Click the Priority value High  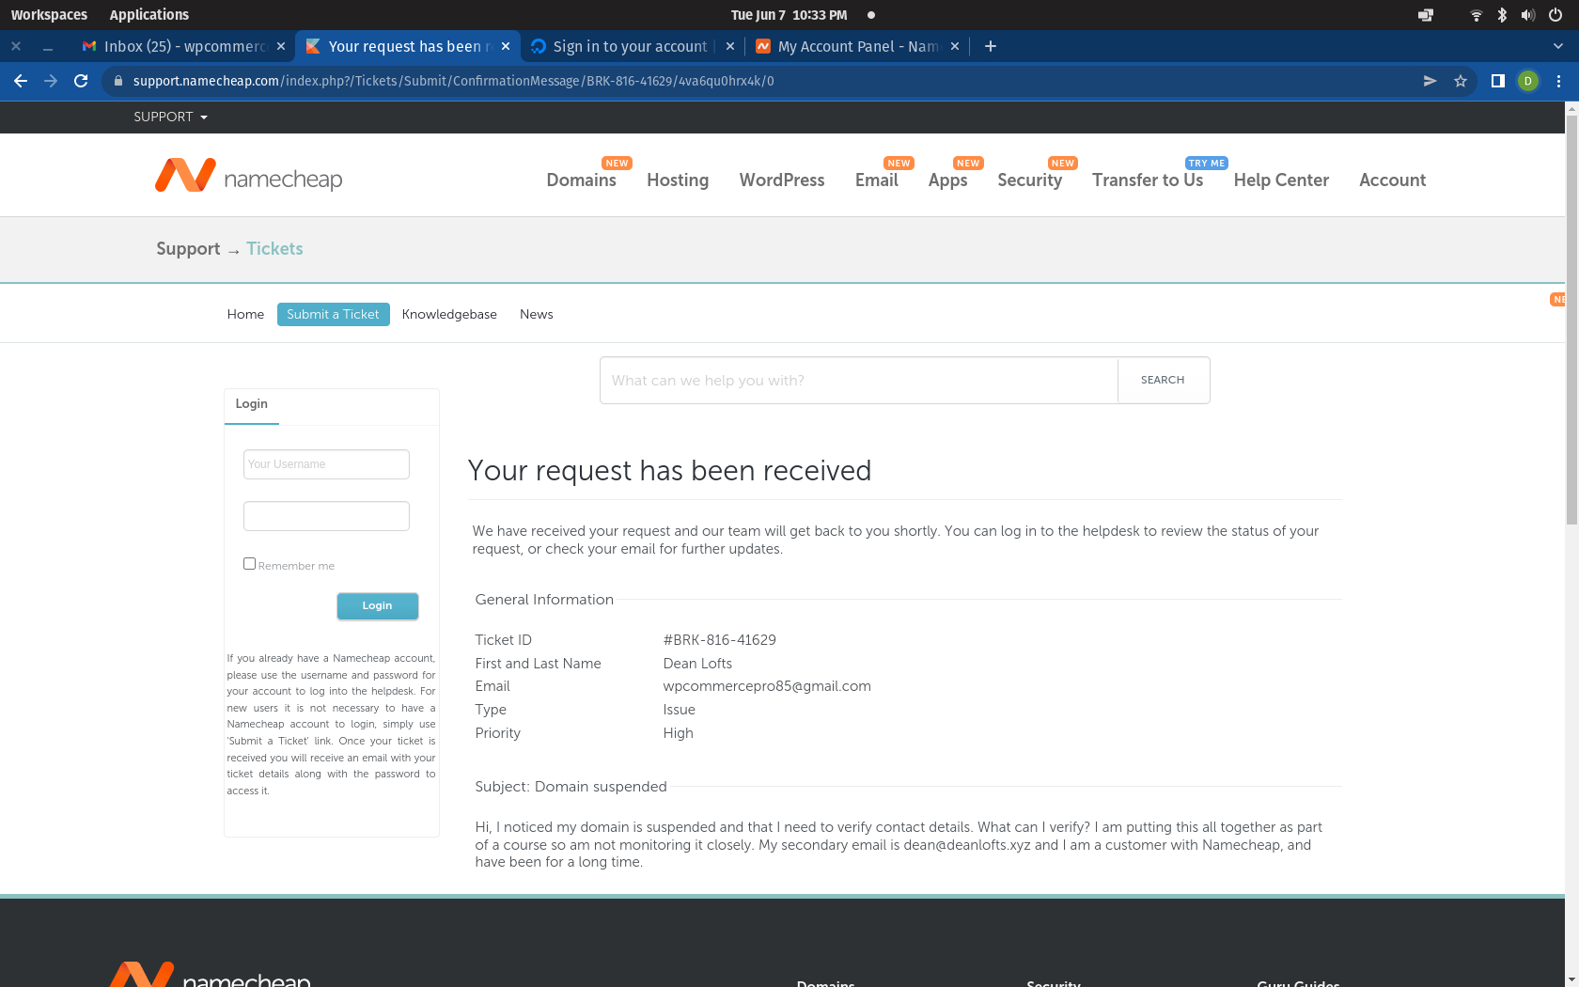point(679,733)
